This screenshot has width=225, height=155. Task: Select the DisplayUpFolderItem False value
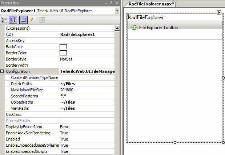[x=87, y=127]
